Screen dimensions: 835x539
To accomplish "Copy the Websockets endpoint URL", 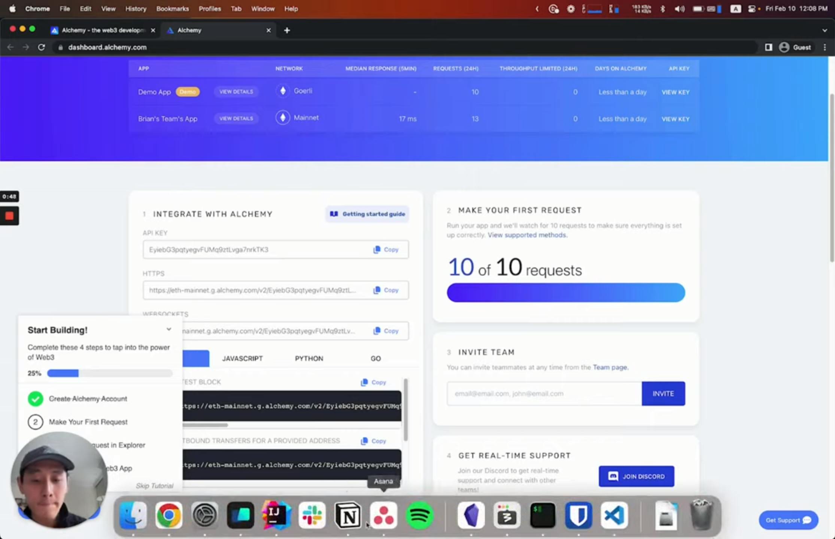I will tap(386, 331).
